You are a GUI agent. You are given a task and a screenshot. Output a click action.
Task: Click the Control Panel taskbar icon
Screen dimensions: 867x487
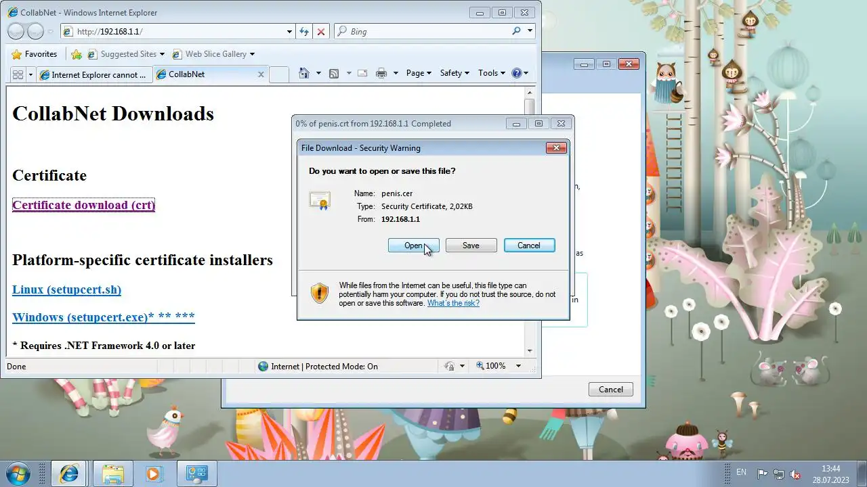coord(196,473)
